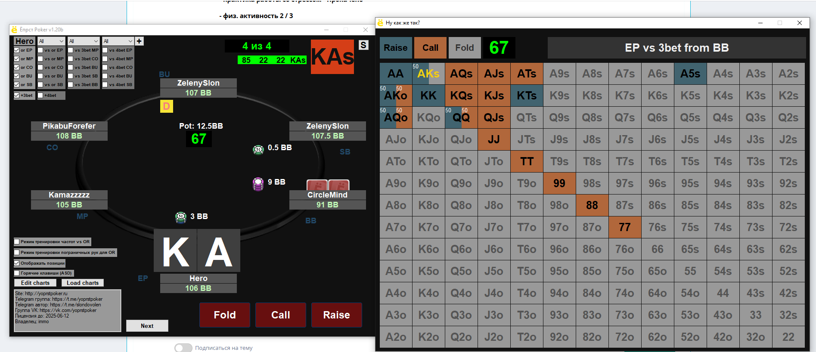816x352 pixels.
Task: Select the orange Call legend in chart window
Action: click(431, 48)
